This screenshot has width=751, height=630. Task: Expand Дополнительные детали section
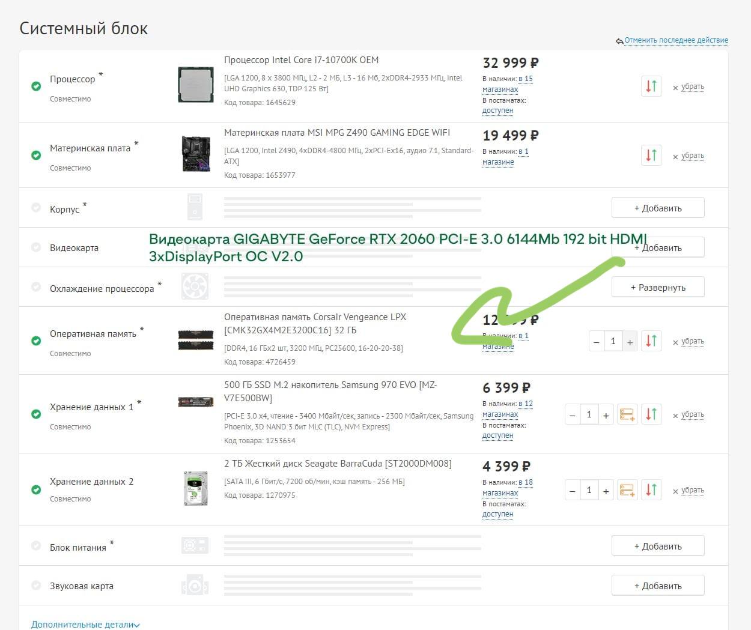85,624
